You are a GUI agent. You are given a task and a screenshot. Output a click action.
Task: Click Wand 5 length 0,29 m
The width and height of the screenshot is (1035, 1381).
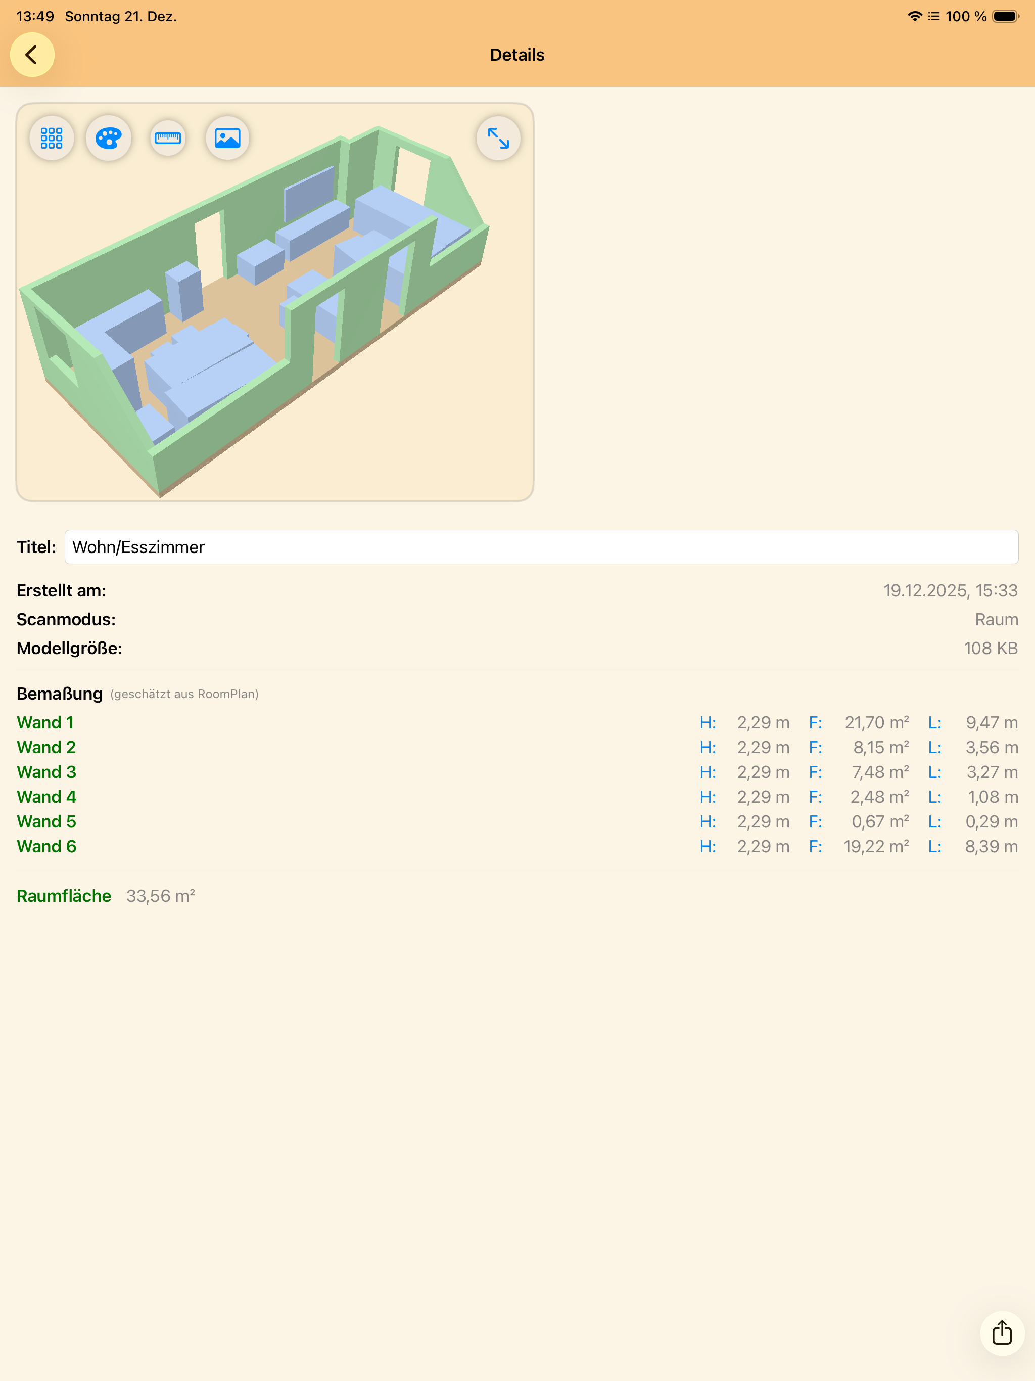coord(992,821)
